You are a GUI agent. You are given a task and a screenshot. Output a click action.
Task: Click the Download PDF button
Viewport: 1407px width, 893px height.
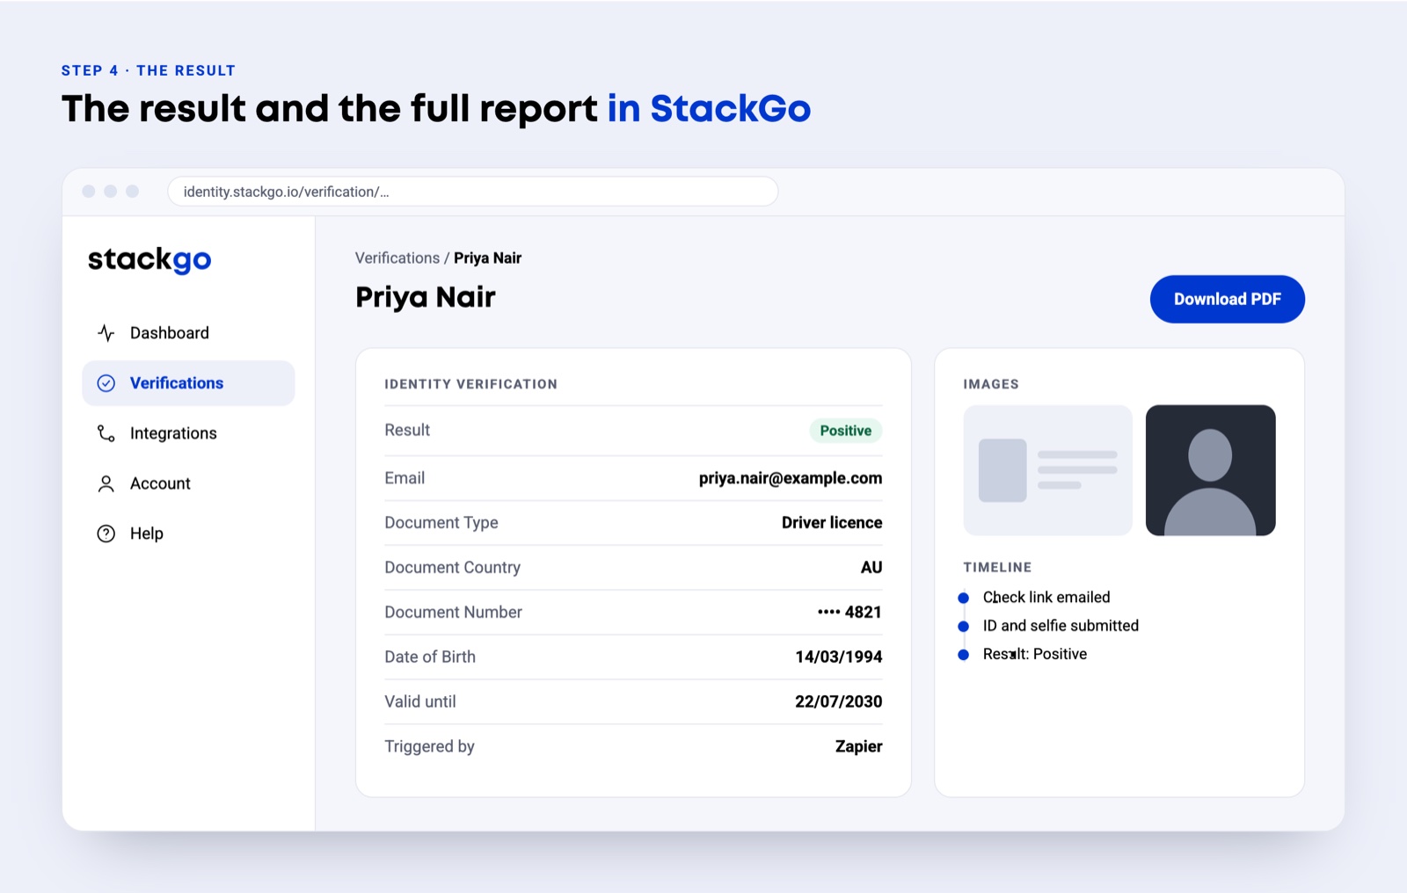pyautogui.click(x=1227, y=299)
